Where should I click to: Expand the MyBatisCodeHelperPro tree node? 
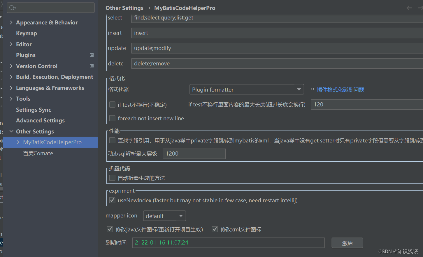coord(18,142)
